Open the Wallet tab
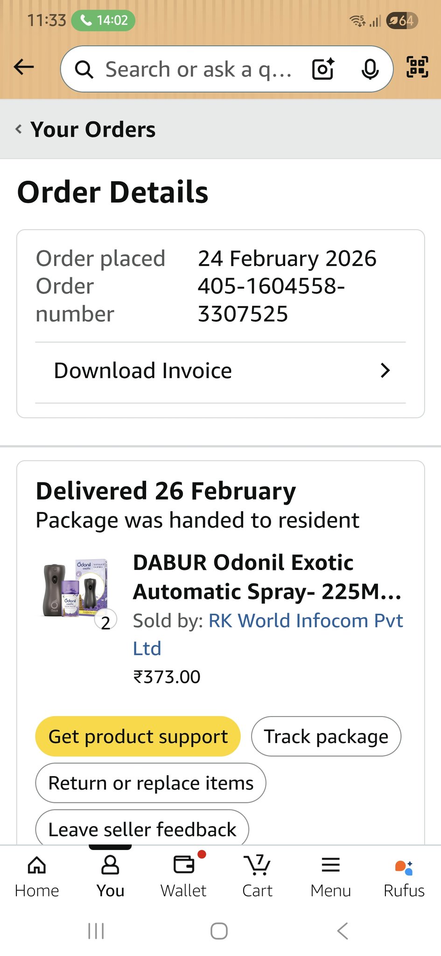This screenshot has width=441, height=956. 183,876
